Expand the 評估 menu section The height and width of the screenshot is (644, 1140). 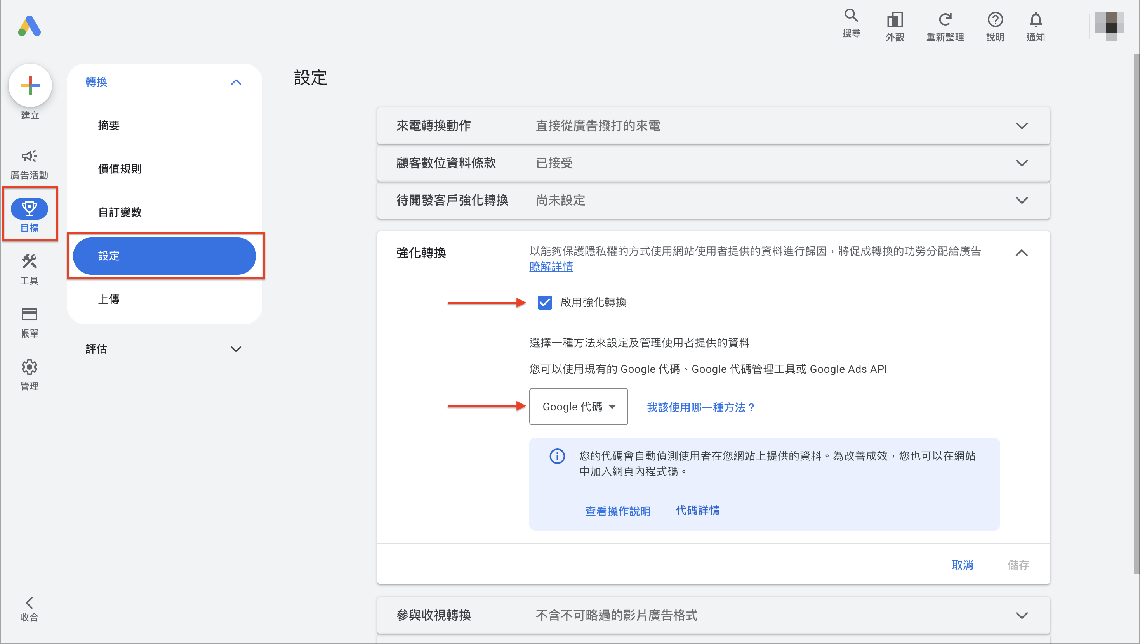(236, 349)
